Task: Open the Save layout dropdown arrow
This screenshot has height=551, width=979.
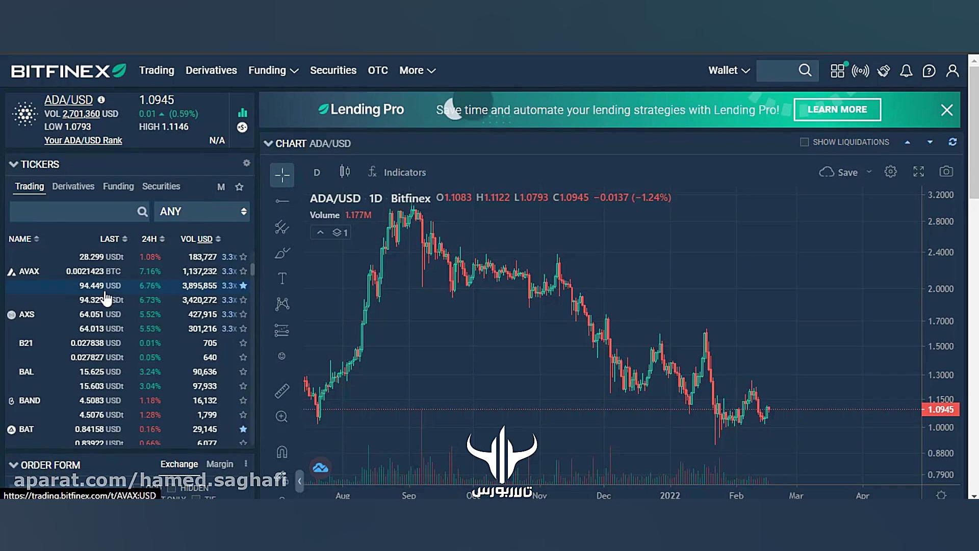Action: (869, 172)
